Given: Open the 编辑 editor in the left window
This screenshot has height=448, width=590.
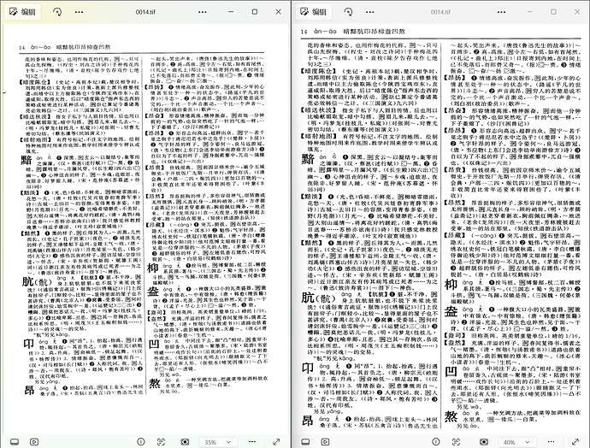Looking at the screenshot, I should point(22,12).
